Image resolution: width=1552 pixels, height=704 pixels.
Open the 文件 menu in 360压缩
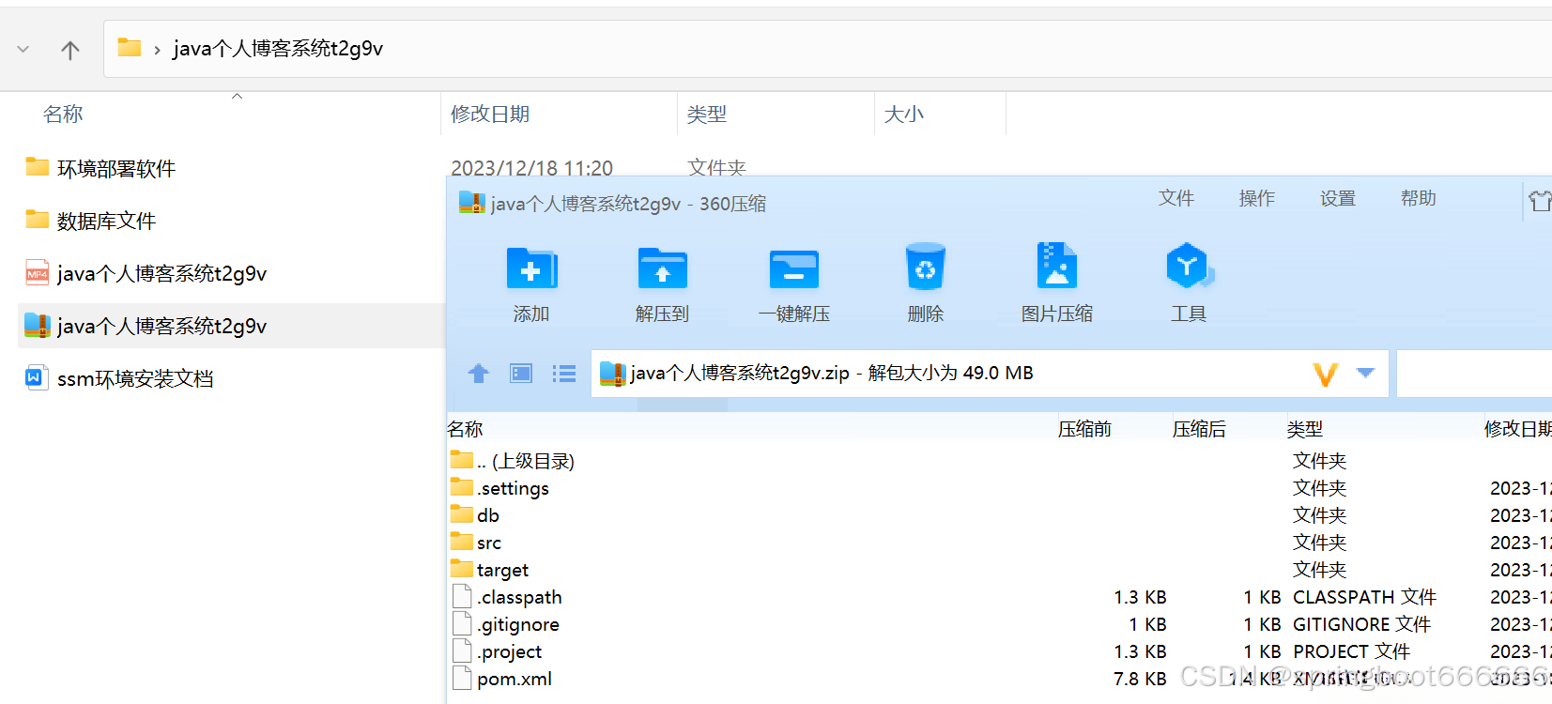pos(1176,198)
